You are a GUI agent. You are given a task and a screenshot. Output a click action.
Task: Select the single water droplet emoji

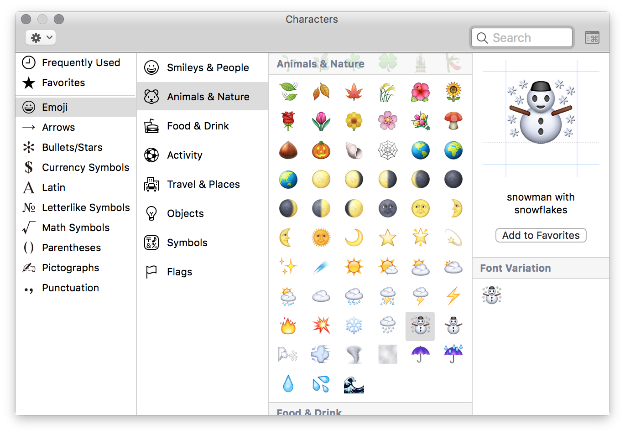[x=288, y=384]
